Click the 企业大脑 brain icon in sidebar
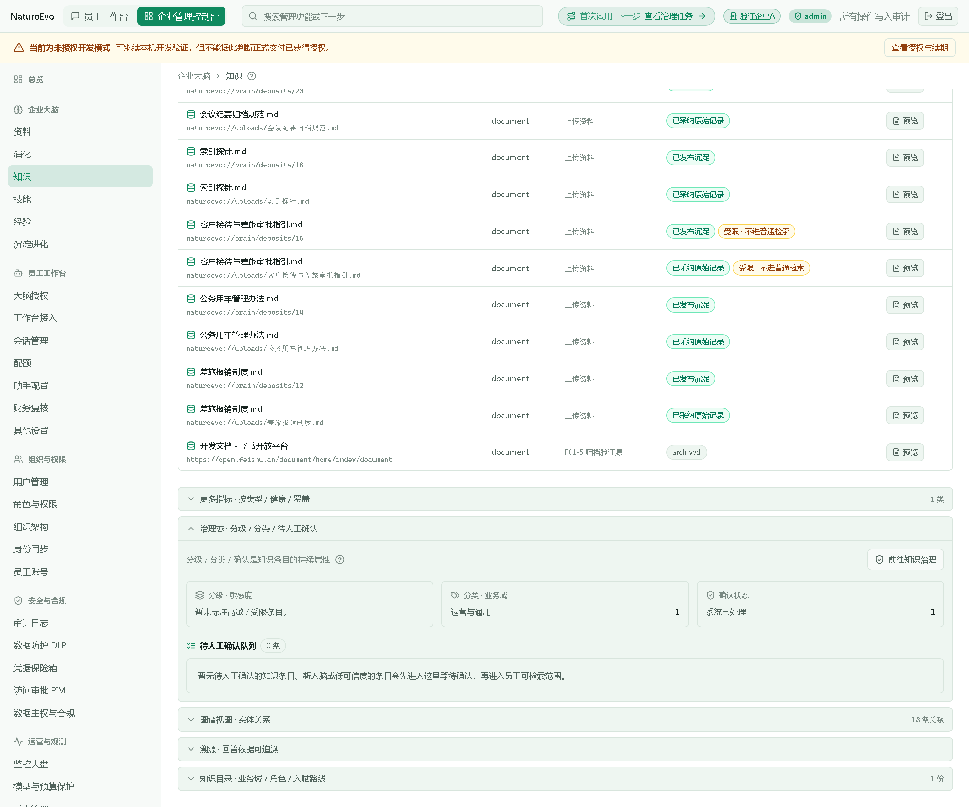 (x=18, y=110)
